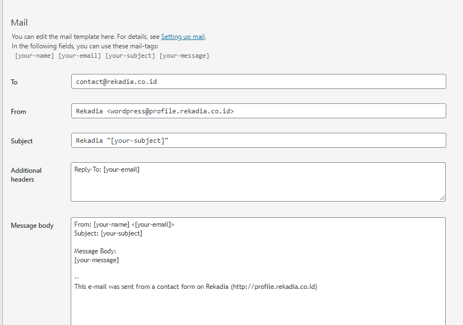Grab the Additional headers textarea resize handle

tap(442, 198)
